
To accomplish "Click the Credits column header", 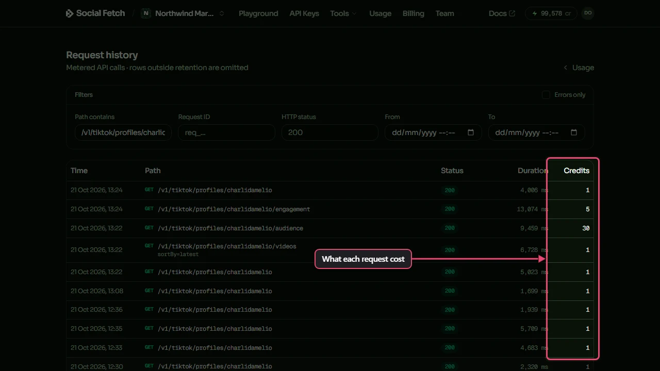I will click(576, 171).
